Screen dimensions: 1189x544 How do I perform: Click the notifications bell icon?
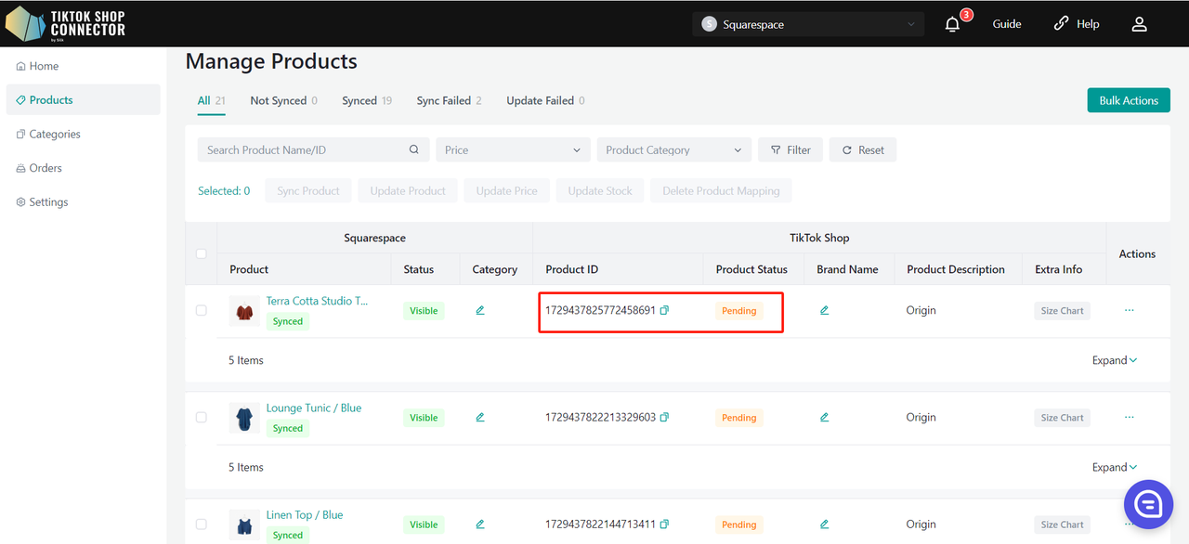tap(952, 25)
